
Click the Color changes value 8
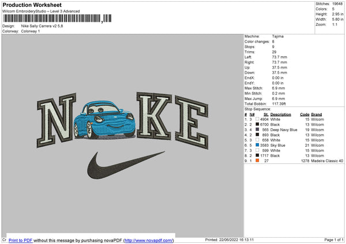[273, 41]
